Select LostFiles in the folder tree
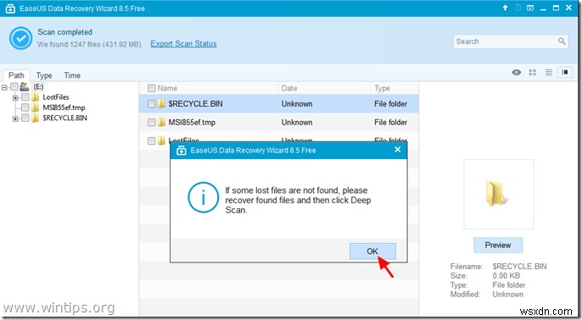This screenshot has width=582, height=320. (x=56, y=97)
